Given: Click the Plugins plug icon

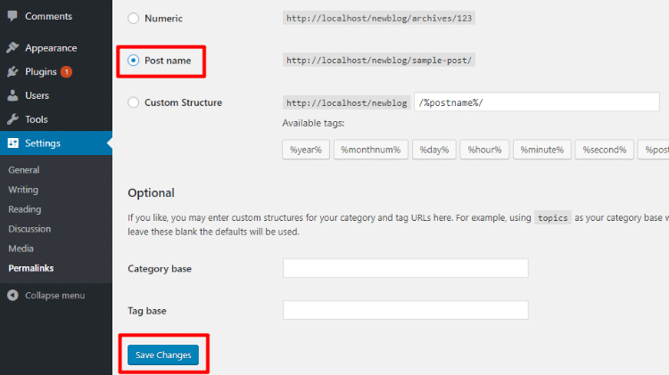Looking at the screenshot, I should (12, 71).
